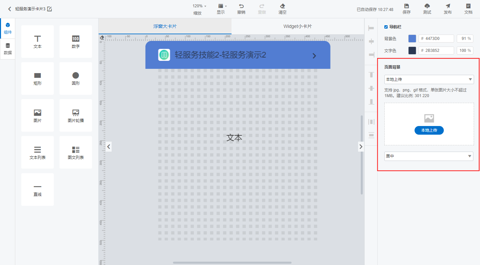This screenshot has height=265, width=480.
Task: Edit the 文字色 hex value 2B3852
Action: pyautogui.click(x=436, y=51)
